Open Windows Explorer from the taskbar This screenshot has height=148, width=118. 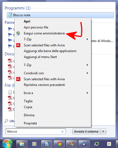22,144
